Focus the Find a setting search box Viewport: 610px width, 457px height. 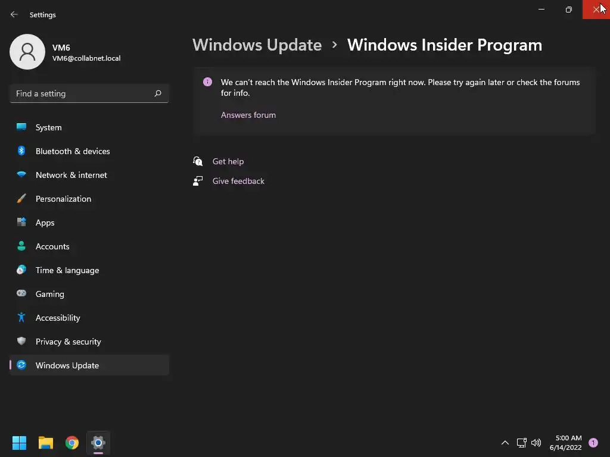pyautogui.click(x=89, y=93)
